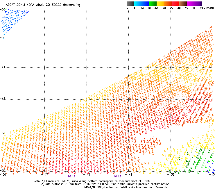
Task: Click the legend label '40'
Action: tap(187, 8)
